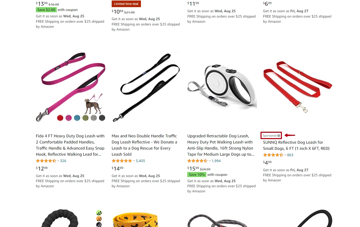Open SUNNQ Reflective Dog Leash title
Image resolution: width=360 pixels, height=227 pixels.
click(296, 145)
